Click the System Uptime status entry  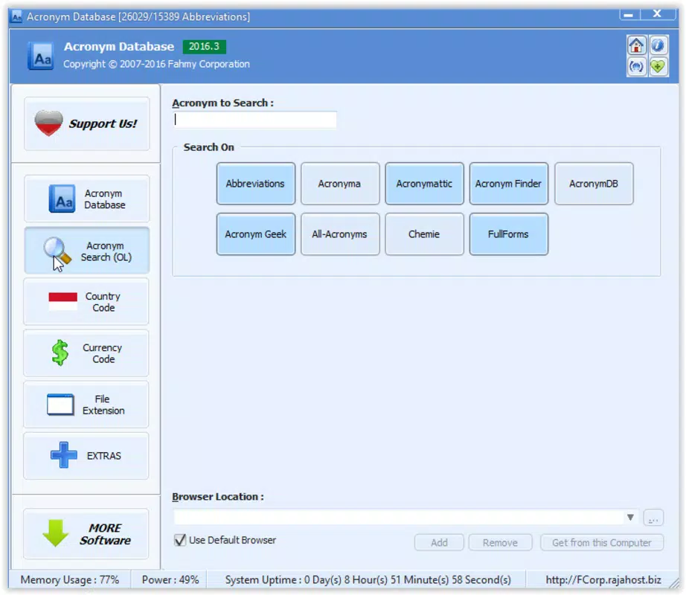coord(368,579)
